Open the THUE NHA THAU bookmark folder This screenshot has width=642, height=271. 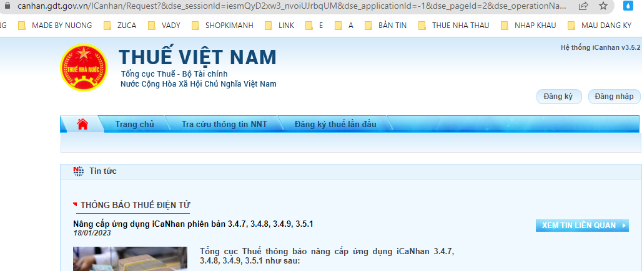(x=453, y=26)
